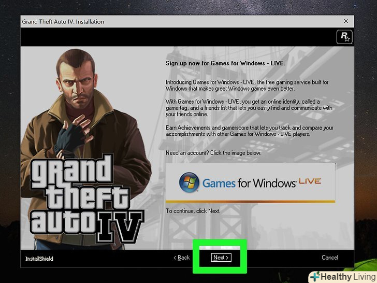Click the paragraph starting 'With Games for Windows - LIVE, you get'

pyautogui.click(x=249, y=108)
